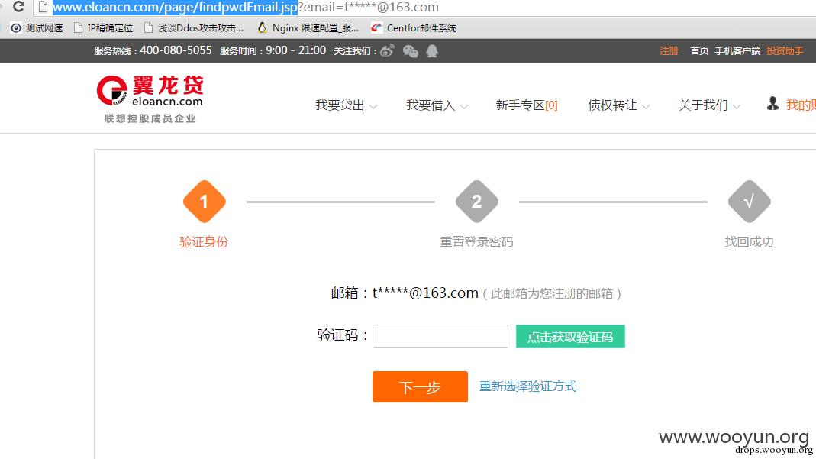Expand the 债权转让 dropdown menu
816x459 pixels.
(x=618, y=105)
